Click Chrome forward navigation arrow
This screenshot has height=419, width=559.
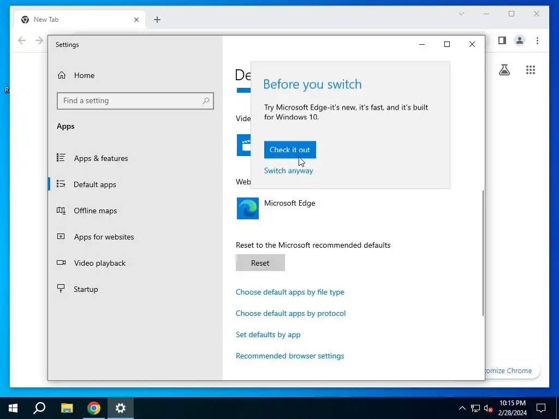click(39, 40)
